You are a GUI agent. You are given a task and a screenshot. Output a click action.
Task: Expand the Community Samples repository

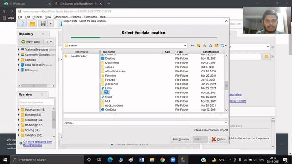[x=19, y=55]
